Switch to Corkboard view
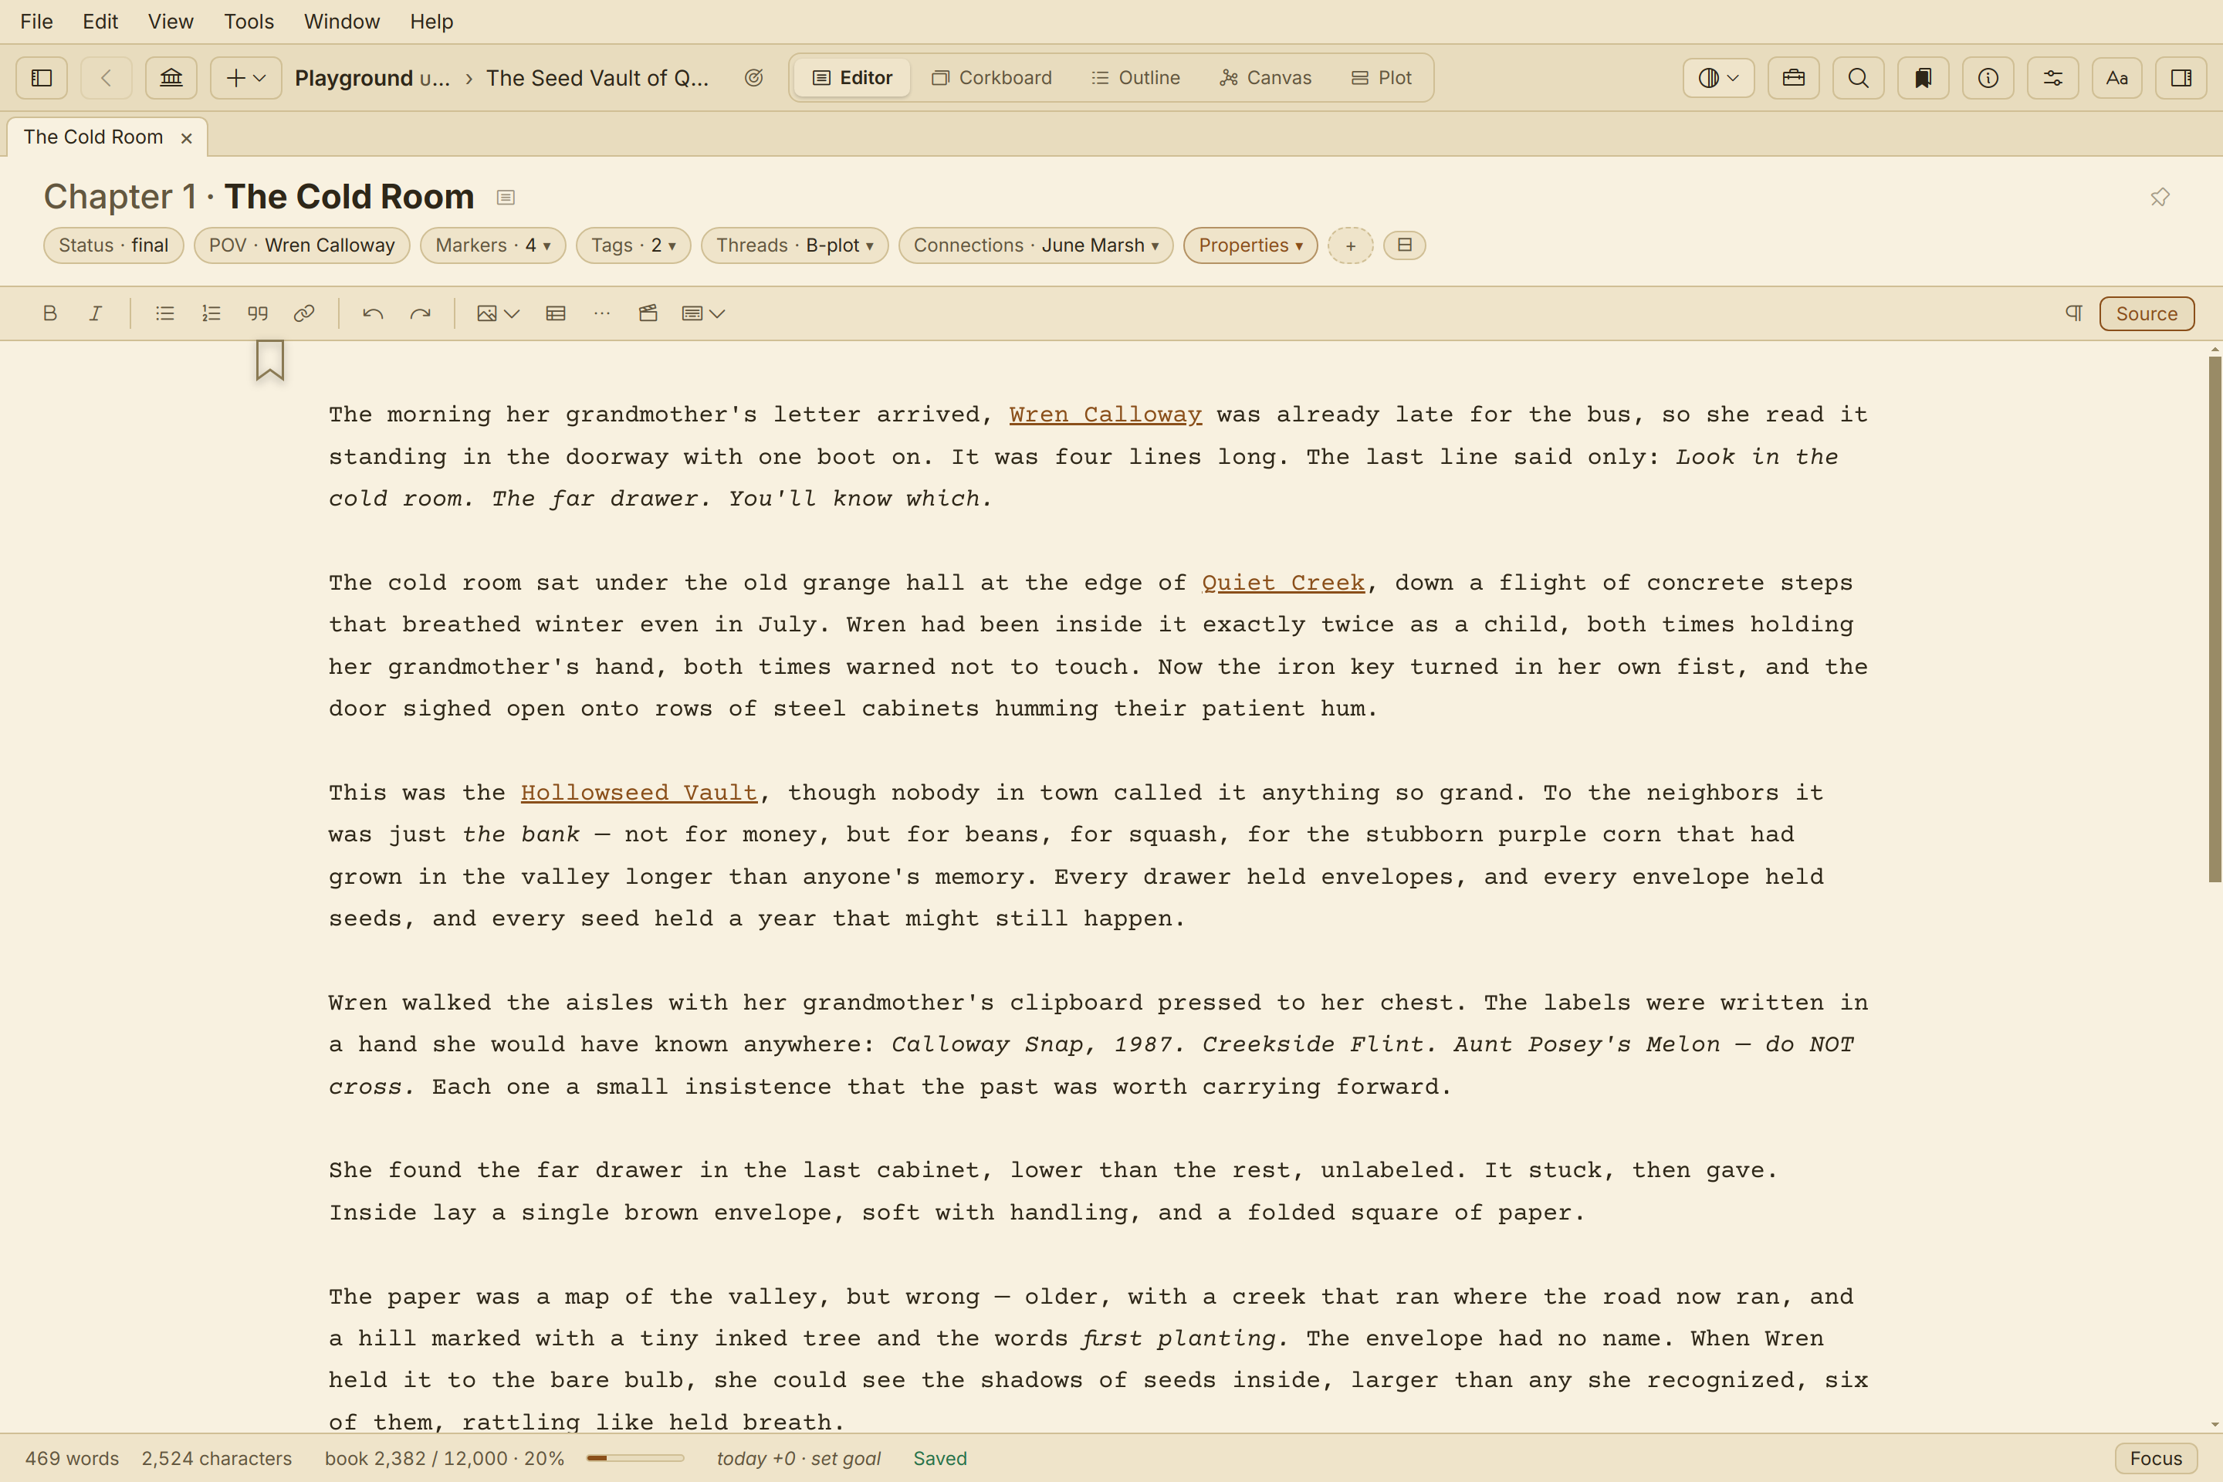 click(x=991, y=77)
